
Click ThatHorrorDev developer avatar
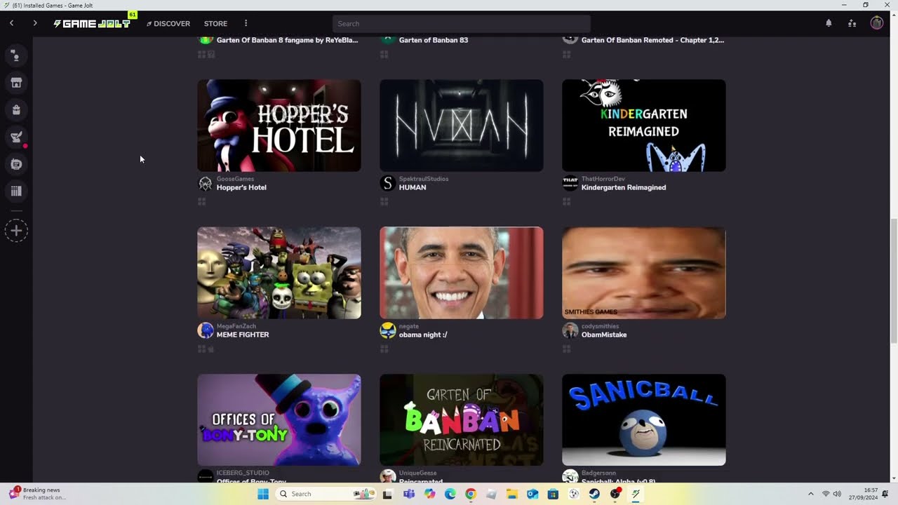pos(570,184)
